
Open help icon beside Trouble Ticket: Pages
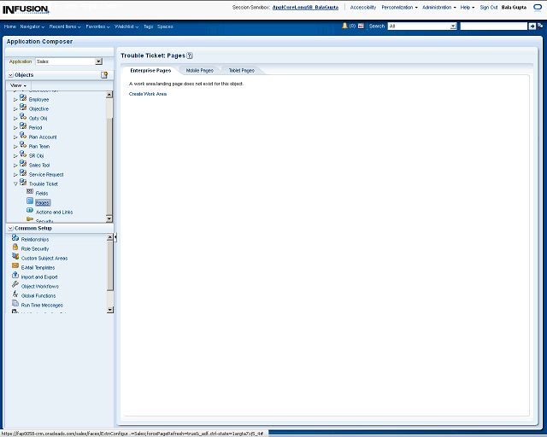click(190, 55)
